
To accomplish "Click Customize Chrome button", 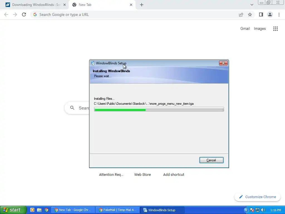I will coord(257,197).
